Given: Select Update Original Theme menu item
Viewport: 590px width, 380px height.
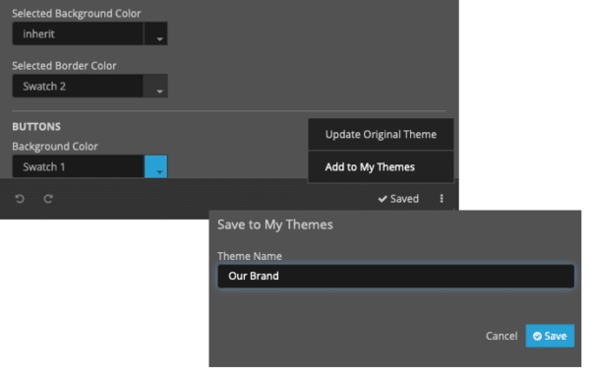Looking at the screenshot, I should click(381, 135).
